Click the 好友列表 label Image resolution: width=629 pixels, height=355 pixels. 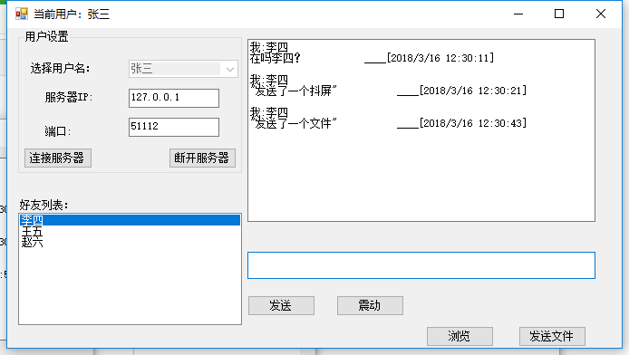coord(44,206)
